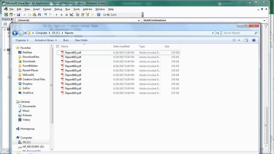Screen dimensions: 274x154
Task: Open OneDrive in Favorites sidebar
Action: [28, 93]
